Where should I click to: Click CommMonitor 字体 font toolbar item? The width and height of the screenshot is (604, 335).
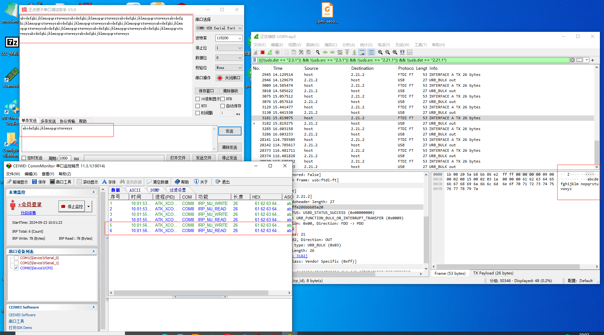click(109, 182)
